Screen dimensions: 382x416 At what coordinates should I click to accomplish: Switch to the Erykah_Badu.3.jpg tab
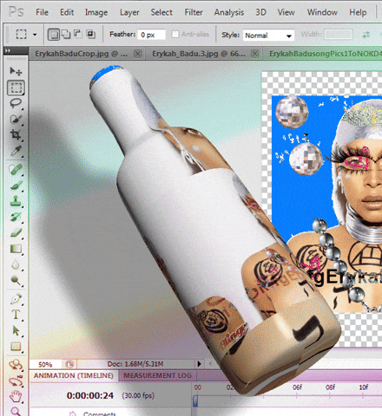coord(199,54)
